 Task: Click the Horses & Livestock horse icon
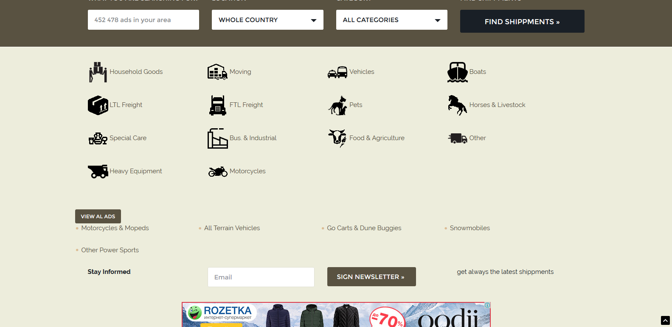457,105
